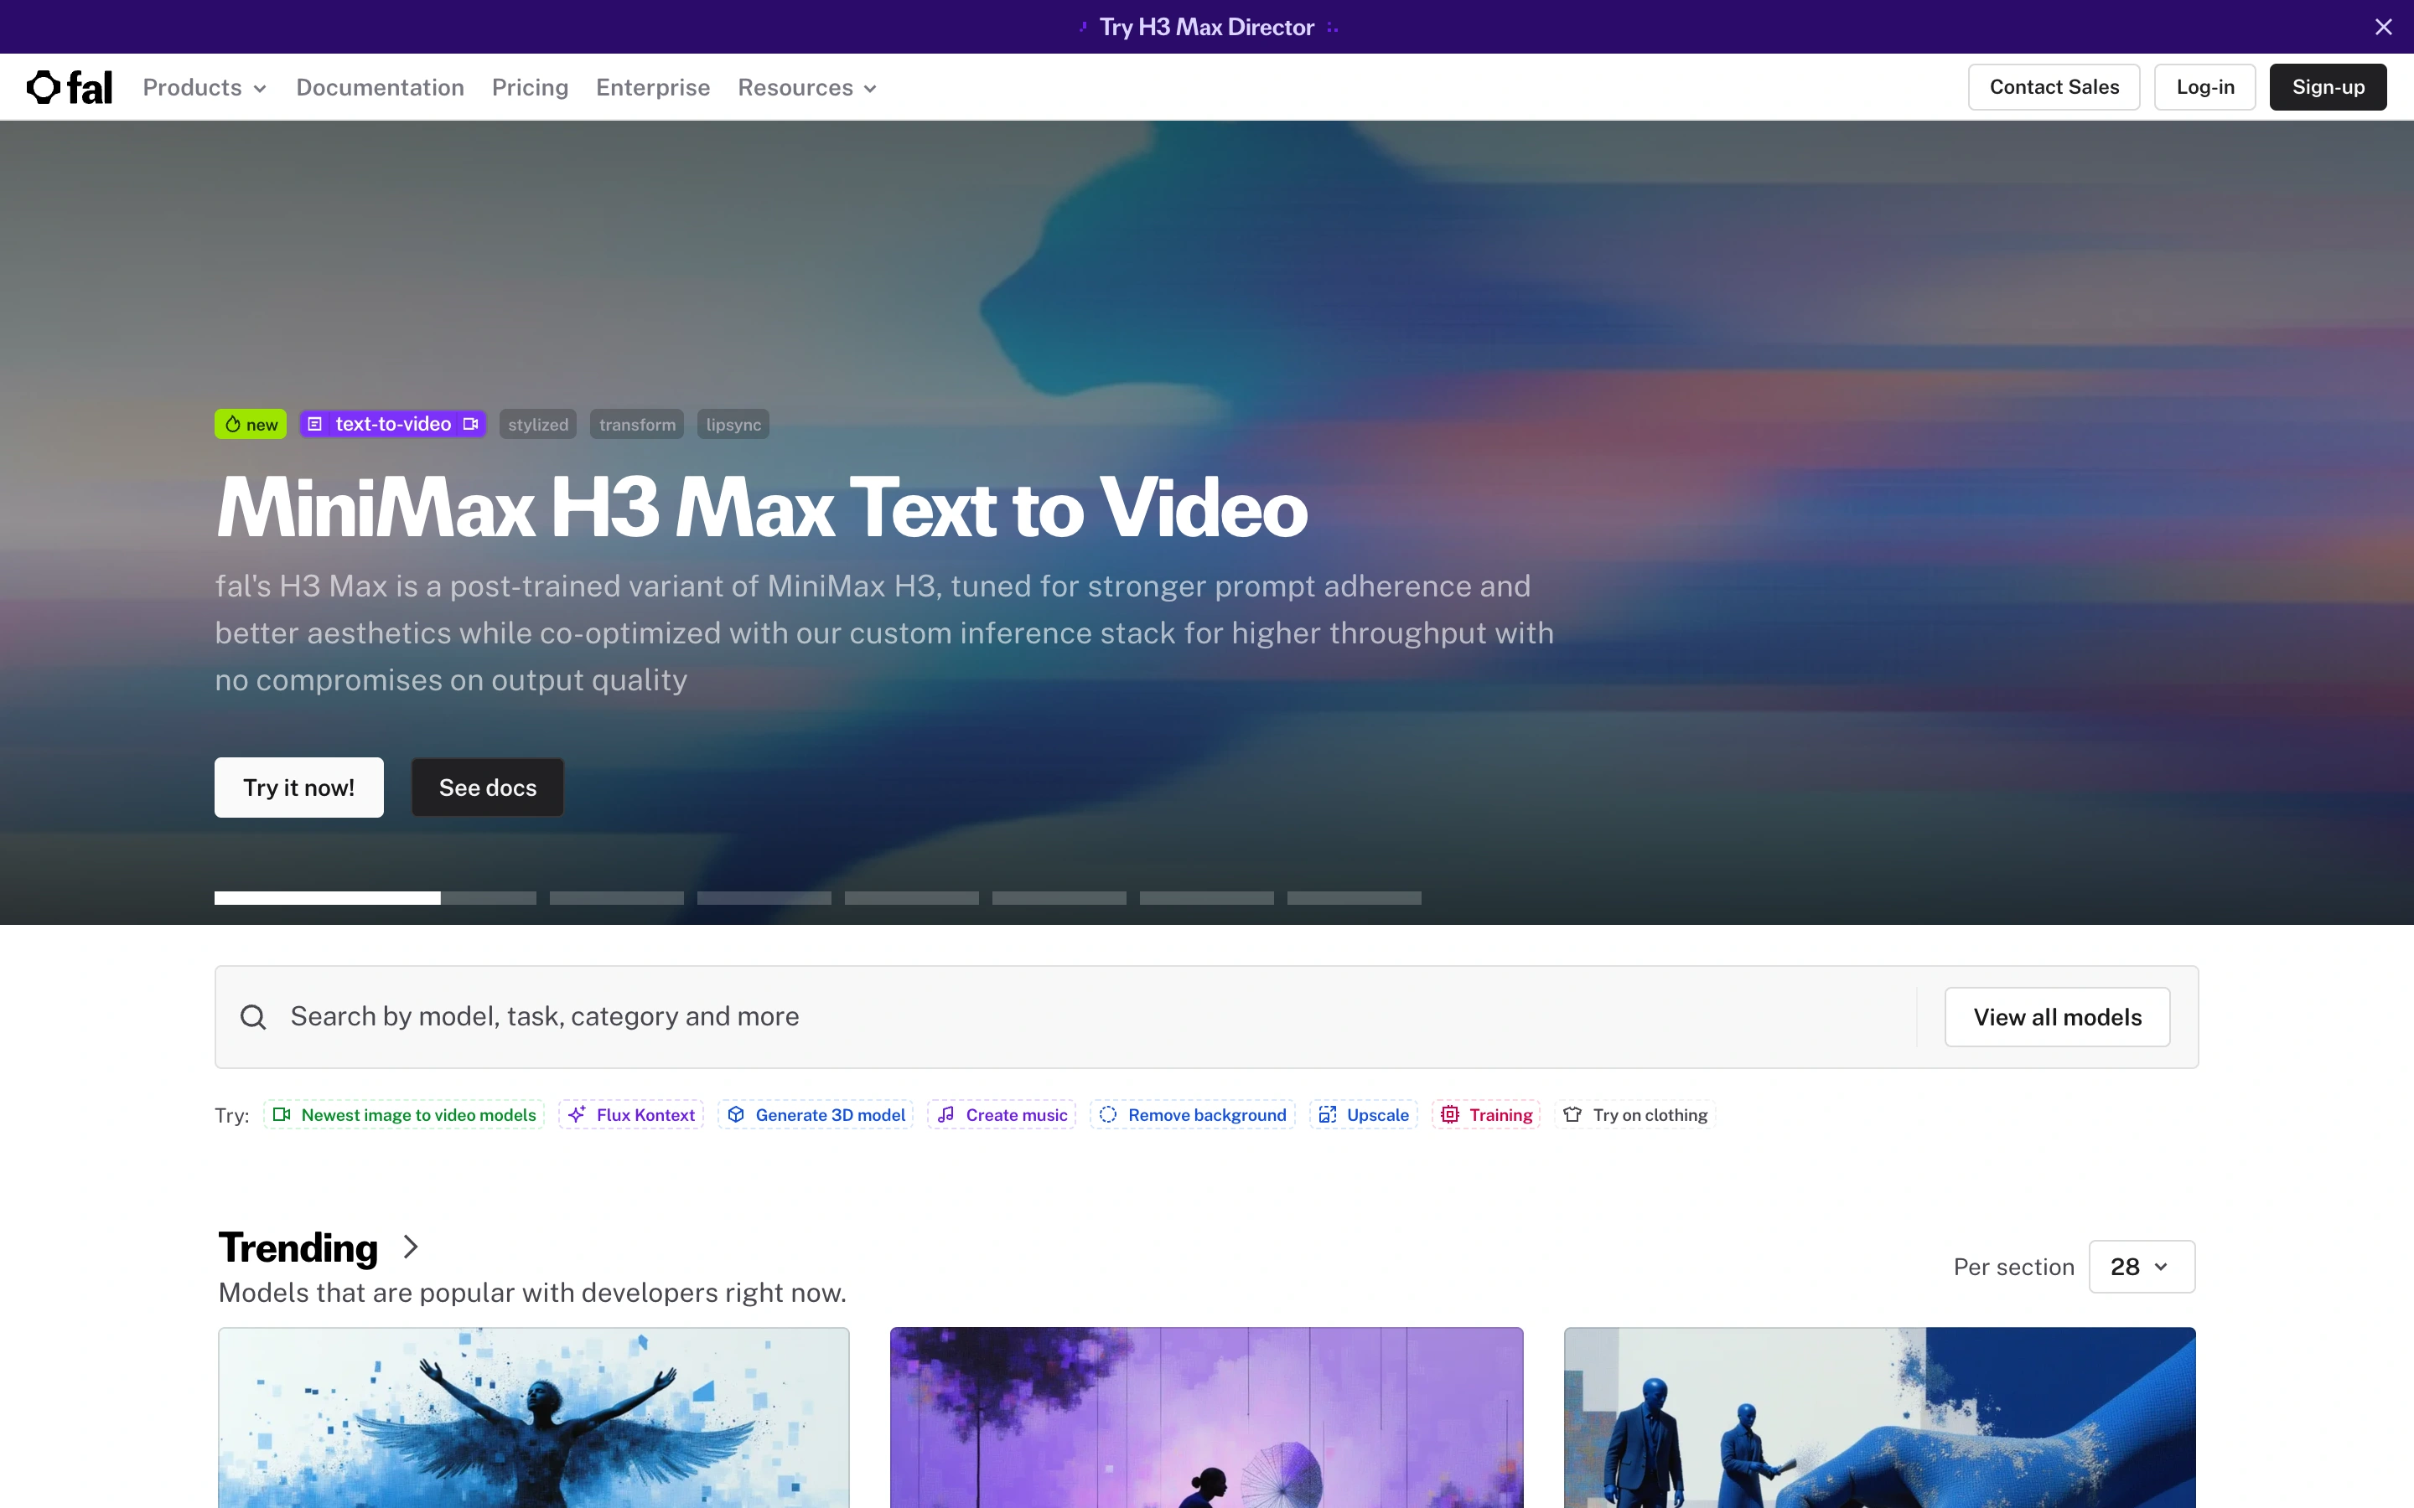Click the search magnifier icon
The image size is (2414, 1508).
[253, 1016]
